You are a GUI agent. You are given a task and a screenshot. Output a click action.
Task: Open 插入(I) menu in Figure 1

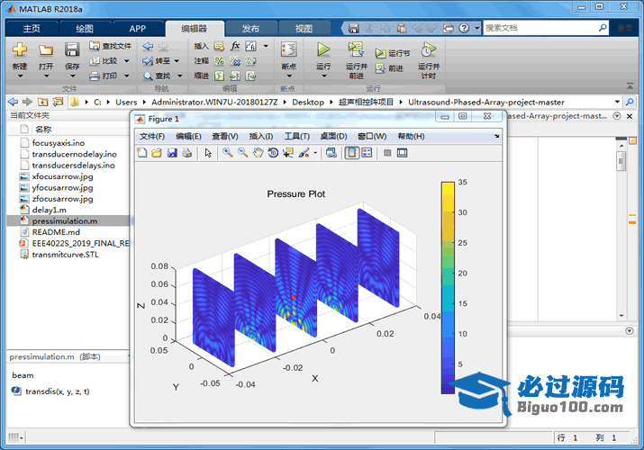(261, 136)
